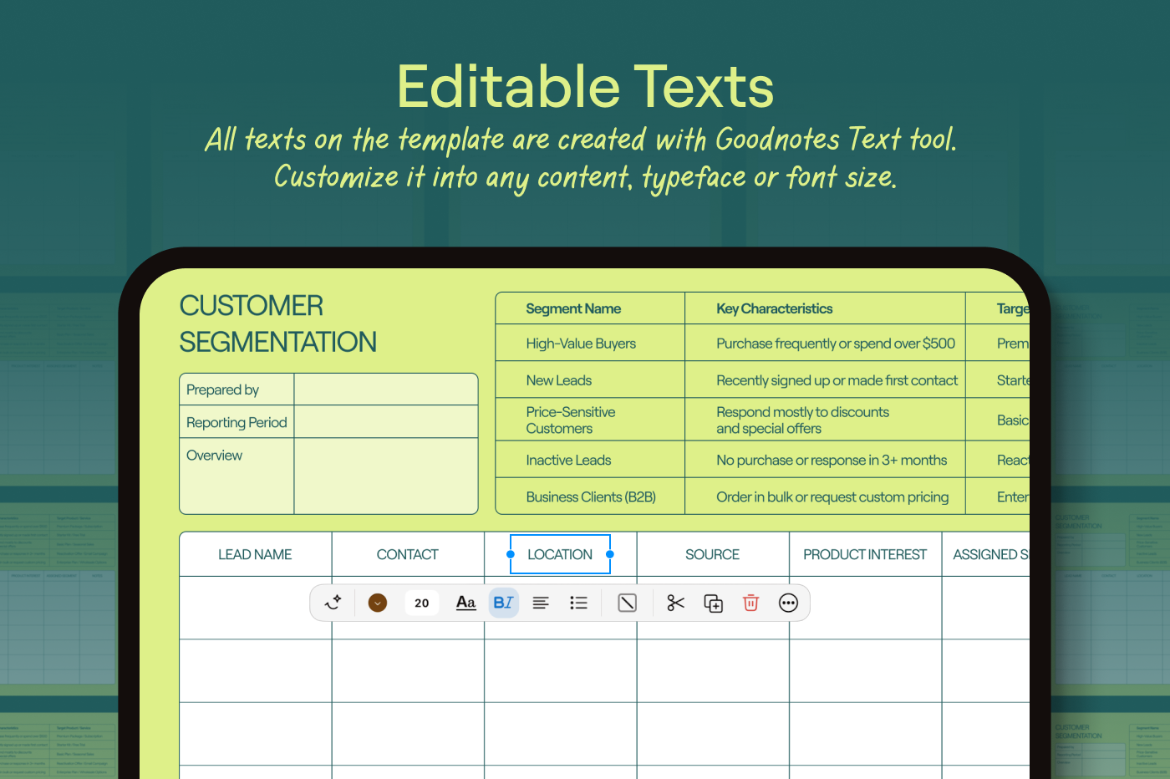Click the font size 20 field
Image resolution: width=1170 pixels, height=779 pixels.
[x=422, y=603]
